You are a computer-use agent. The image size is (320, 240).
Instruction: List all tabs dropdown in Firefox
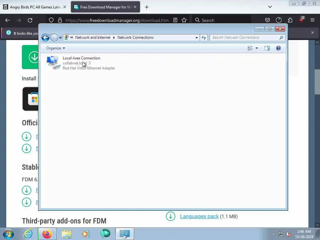[270, 7]
